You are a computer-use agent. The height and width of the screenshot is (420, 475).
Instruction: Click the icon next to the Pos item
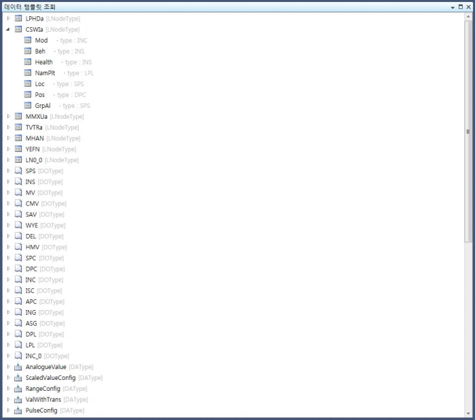[x=28, y=94]
